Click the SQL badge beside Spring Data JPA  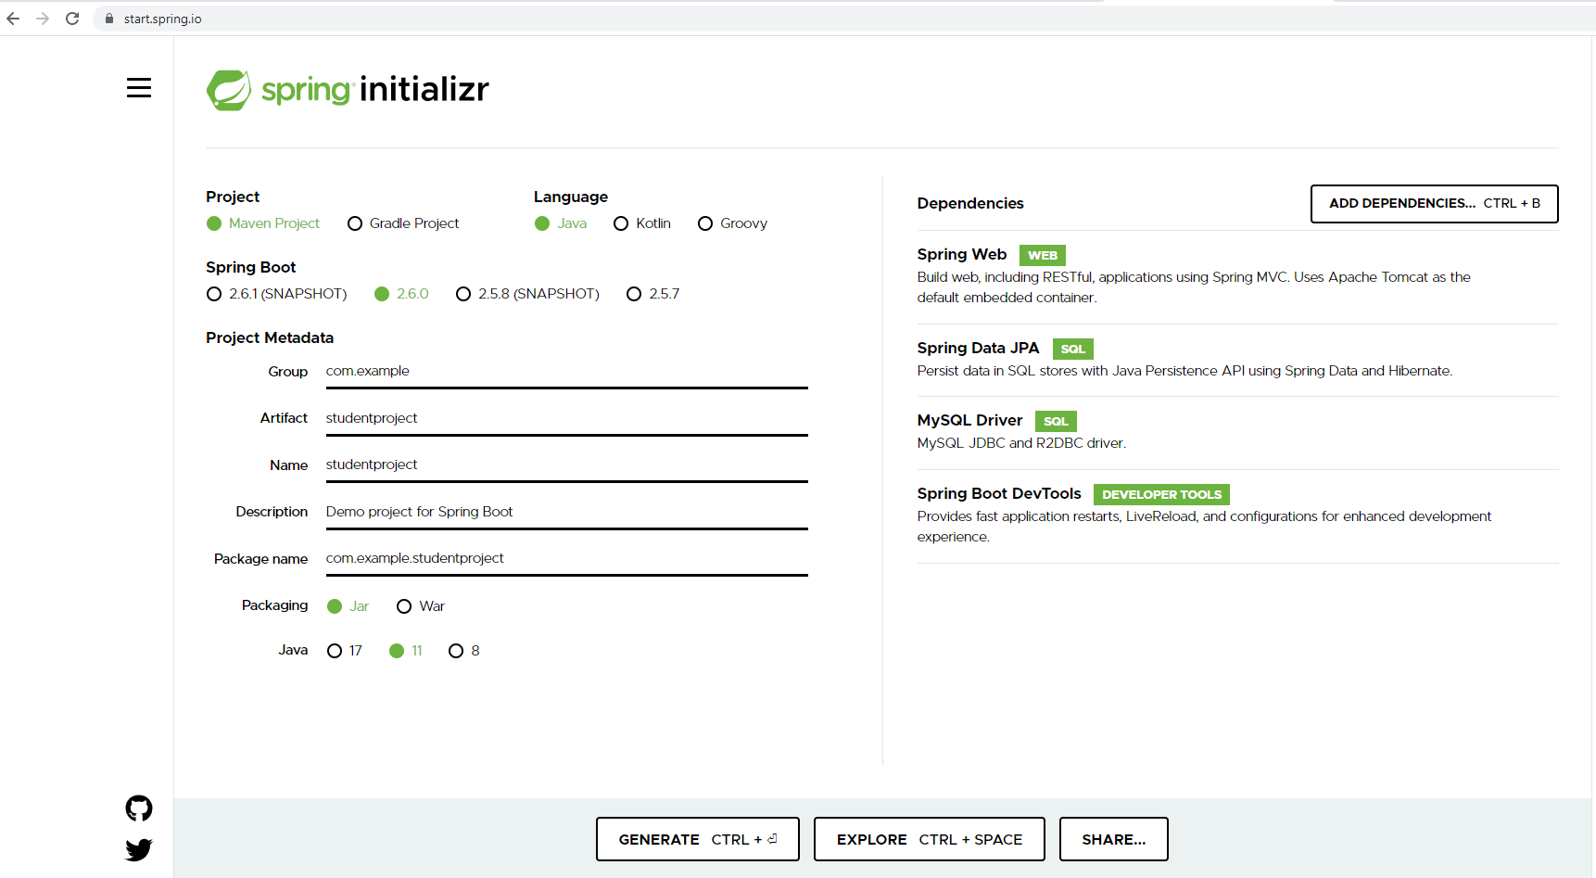point(1073,350)
